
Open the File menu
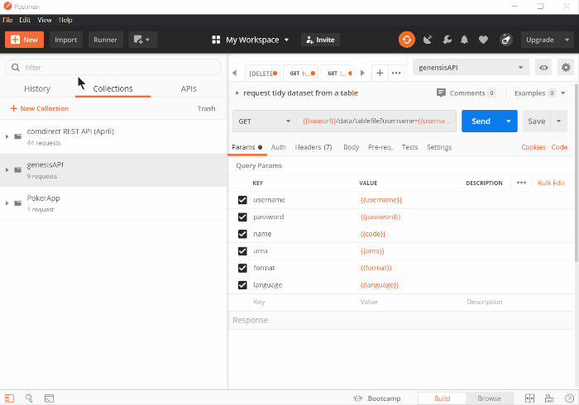(7, 20)
